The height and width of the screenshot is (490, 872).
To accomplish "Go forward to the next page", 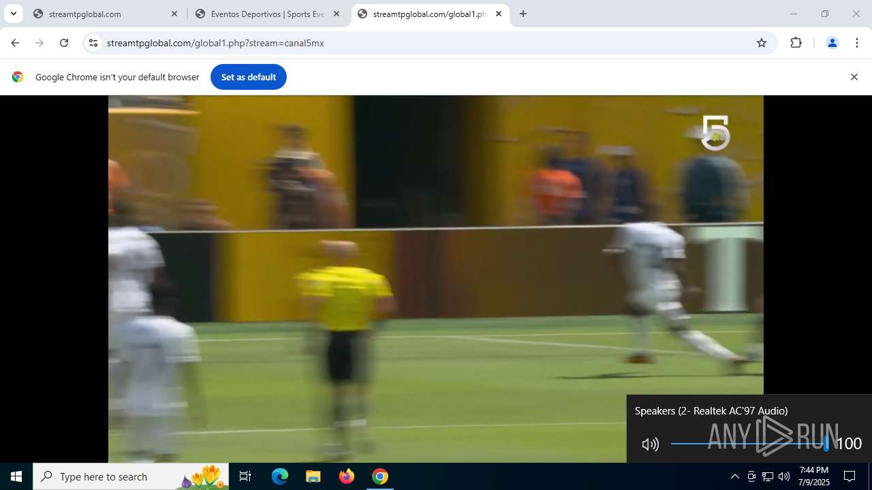I will pyautogui.click(x=40, y=43).
